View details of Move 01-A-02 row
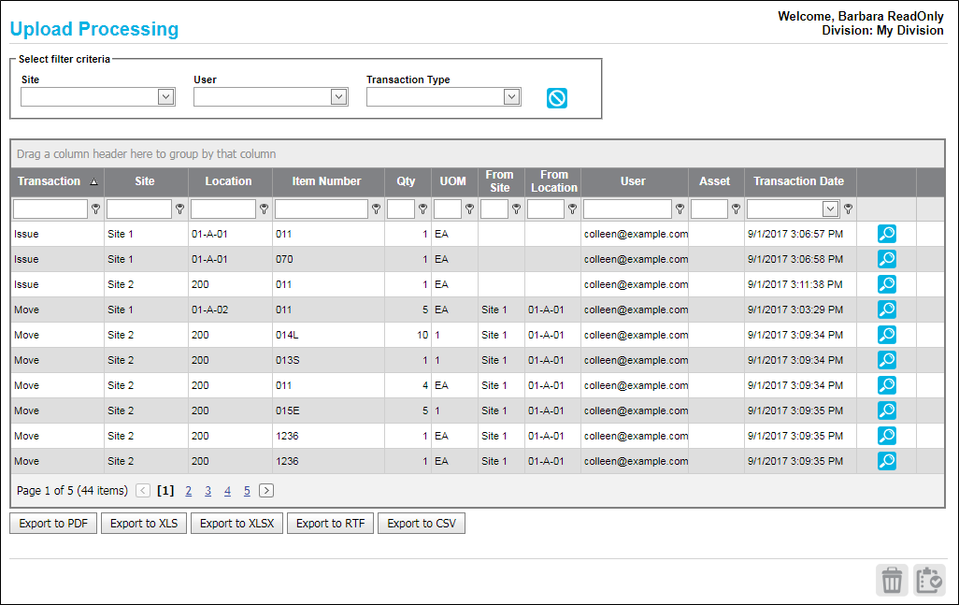 coord(887,310)
